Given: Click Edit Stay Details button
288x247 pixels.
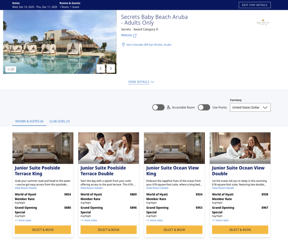Looking at the screenshot, I should (255, 5).
